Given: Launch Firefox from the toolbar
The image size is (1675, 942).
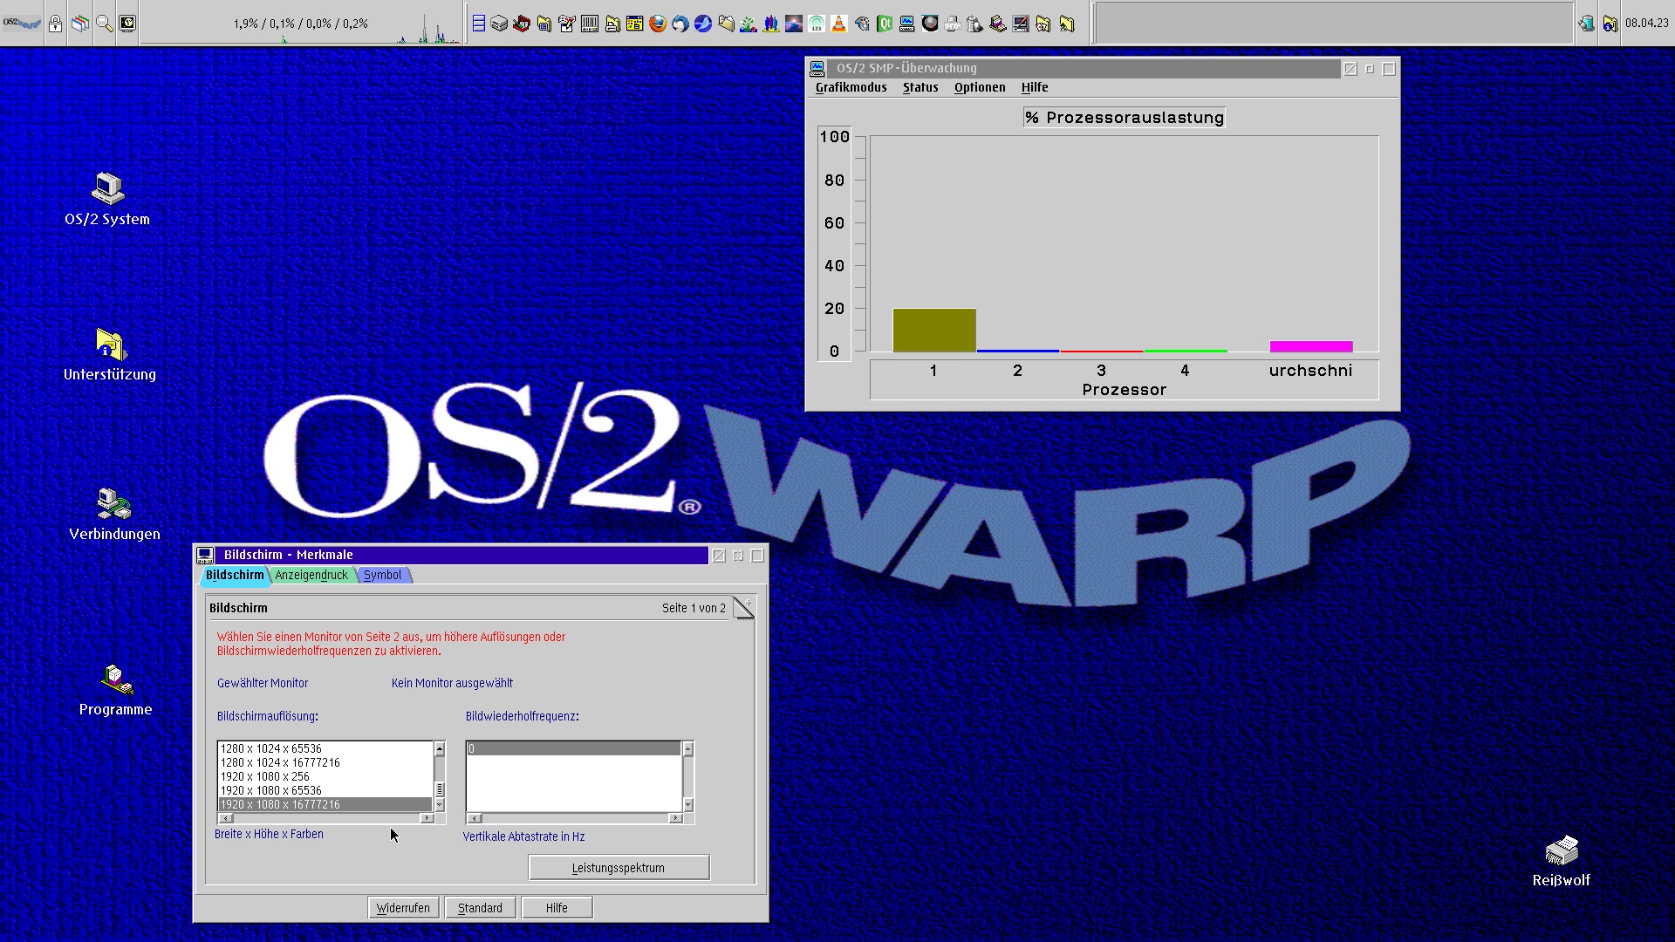Looking at the screenshot, I should pyautogui.click(x=658, y=24).
